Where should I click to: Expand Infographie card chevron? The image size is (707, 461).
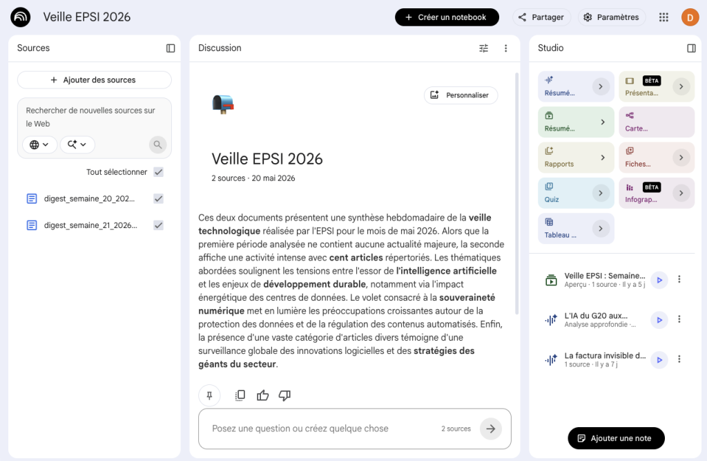681,193
